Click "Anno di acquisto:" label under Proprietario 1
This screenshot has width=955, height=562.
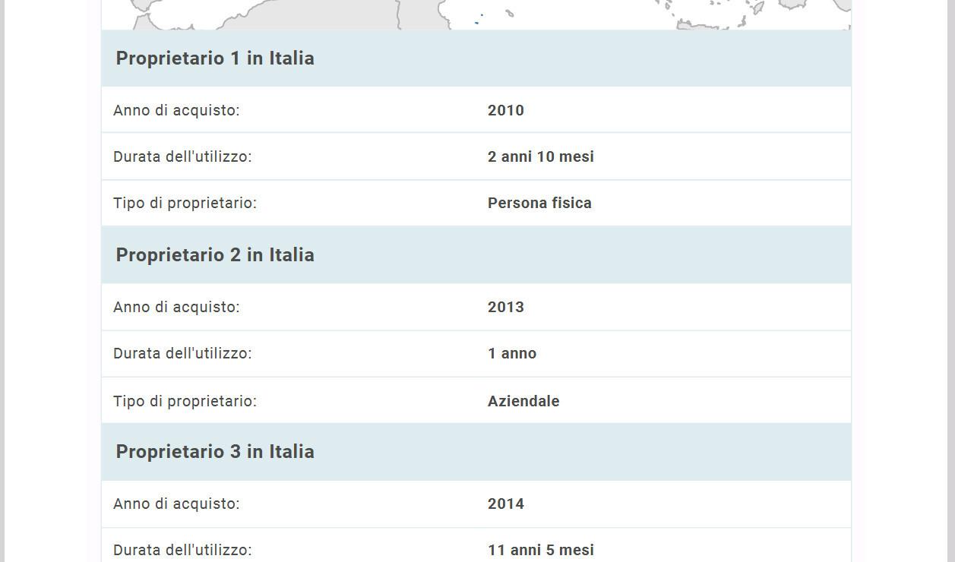[176, 111]
